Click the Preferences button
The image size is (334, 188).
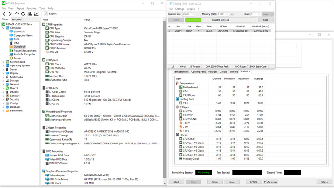pyautogui.click(x=270, y=182)
